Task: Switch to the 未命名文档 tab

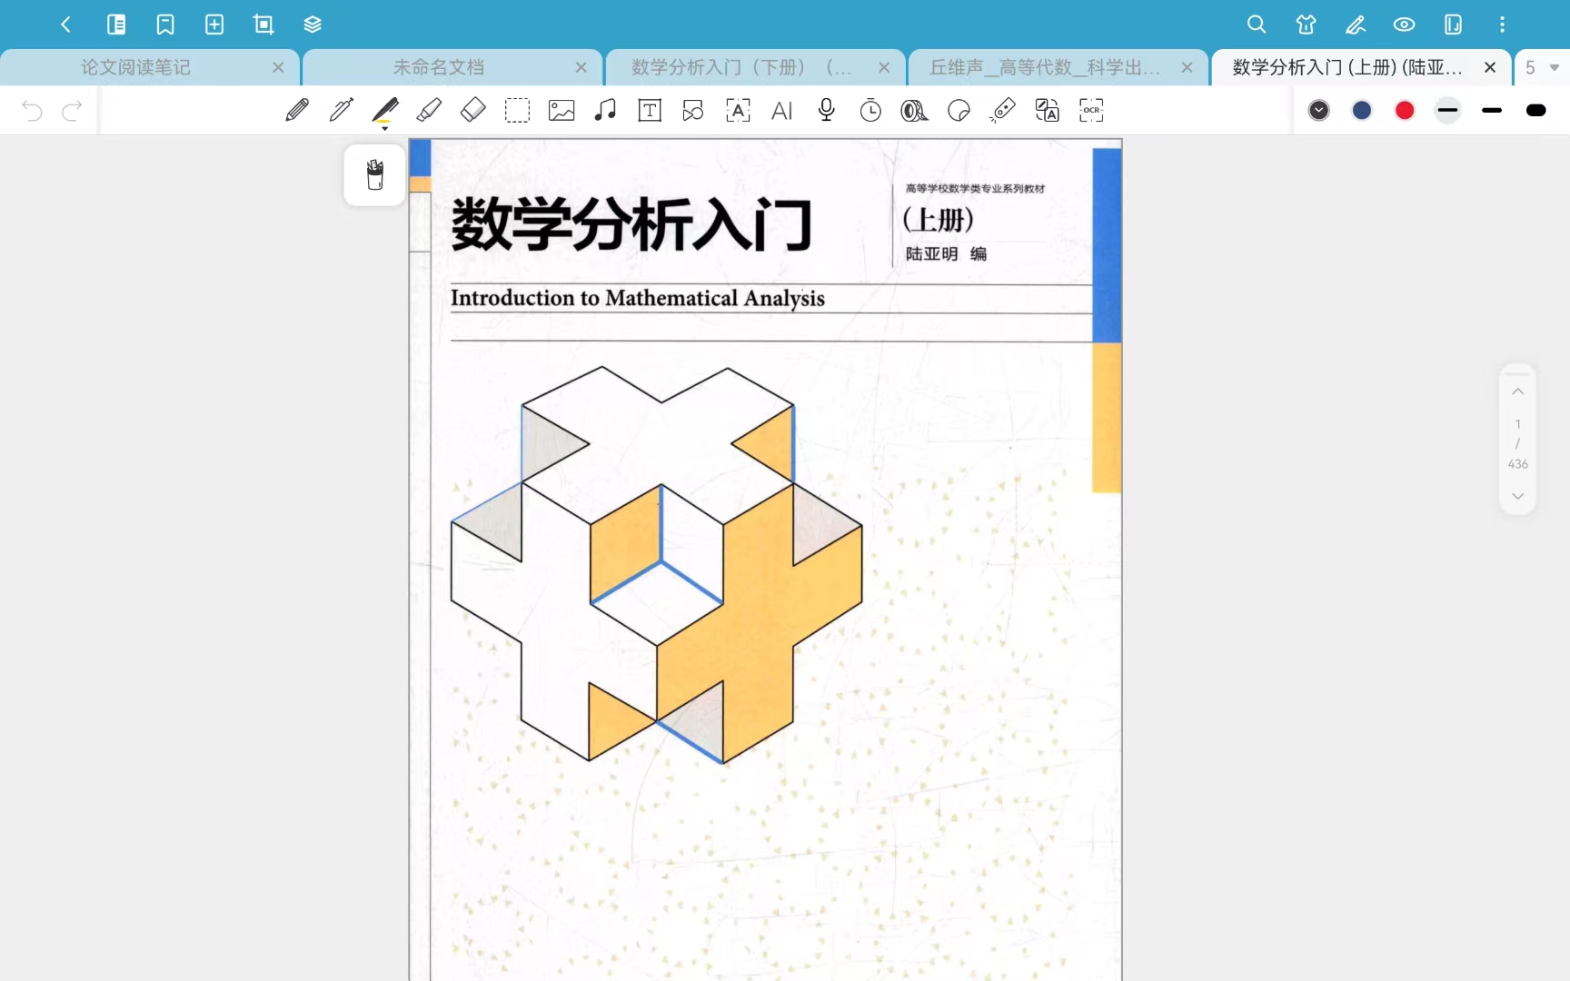Action: [x=439, y=67]
